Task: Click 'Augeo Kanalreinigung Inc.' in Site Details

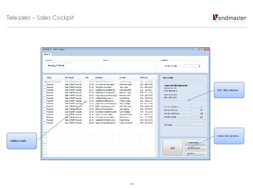Action: click(176, 85)
